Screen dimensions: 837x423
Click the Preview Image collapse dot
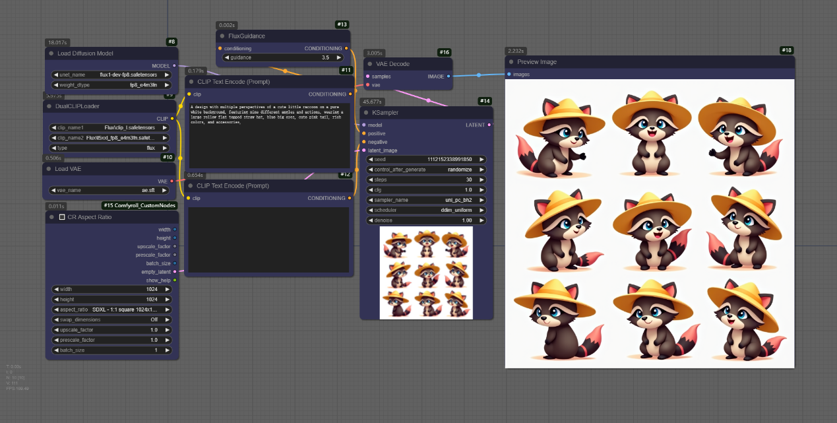coord(511,62)
